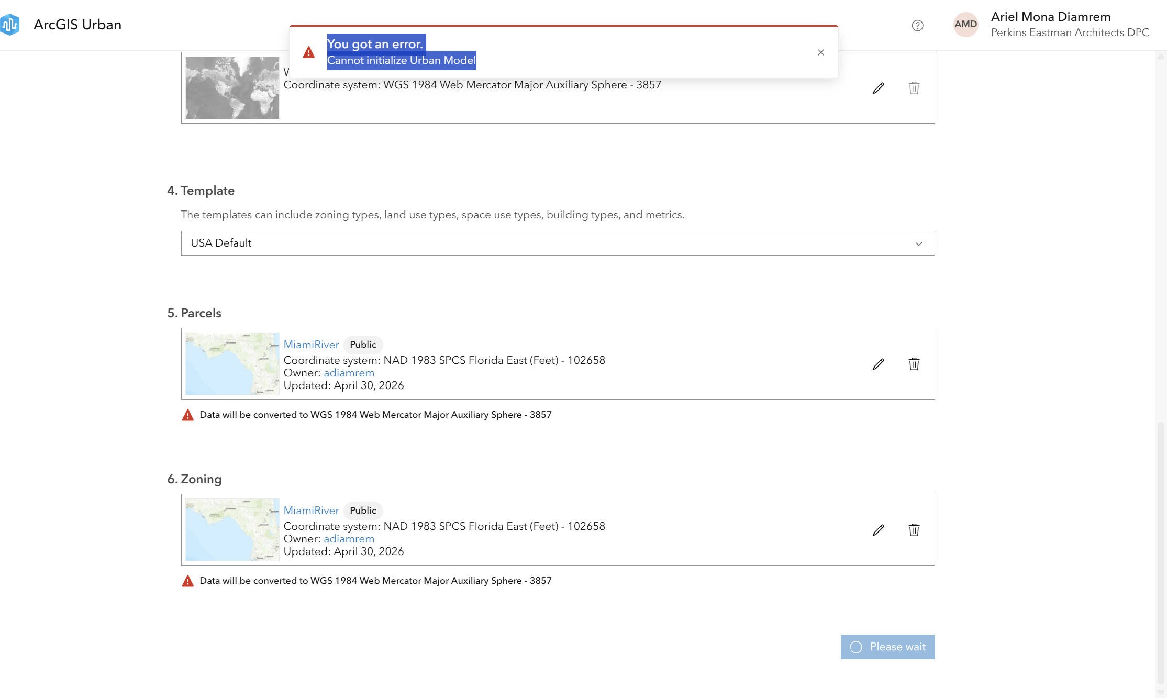
Task: Click the Zoning conversion warning triangle icon
Action: pos(187,581)
